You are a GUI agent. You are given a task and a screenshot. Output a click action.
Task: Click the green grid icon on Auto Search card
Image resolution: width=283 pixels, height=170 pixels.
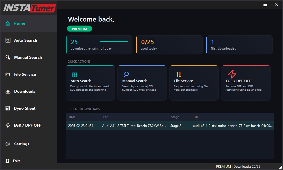coord(74,75)
